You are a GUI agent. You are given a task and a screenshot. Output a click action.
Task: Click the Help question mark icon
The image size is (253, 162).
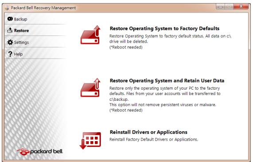10,54
